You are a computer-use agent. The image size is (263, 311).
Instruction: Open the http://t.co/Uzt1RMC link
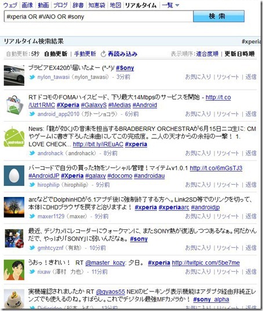(x=218, y=97)
